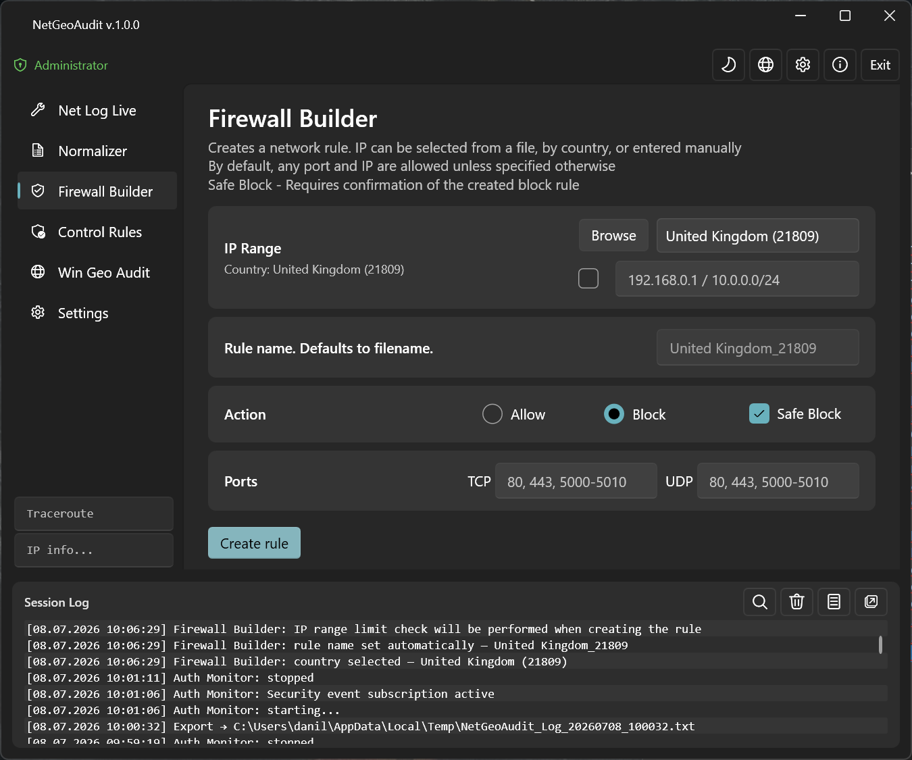Pop out session log with external window icon
This screenshot has width=912, height=760.
(871, 602)
